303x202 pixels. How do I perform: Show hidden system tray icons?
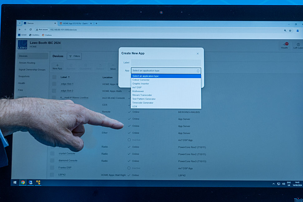click(x=273, y=184)
